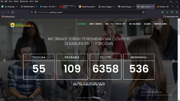Open the Edit menu
The height and width of the screenshot is (101, 180).
(6, 1)
